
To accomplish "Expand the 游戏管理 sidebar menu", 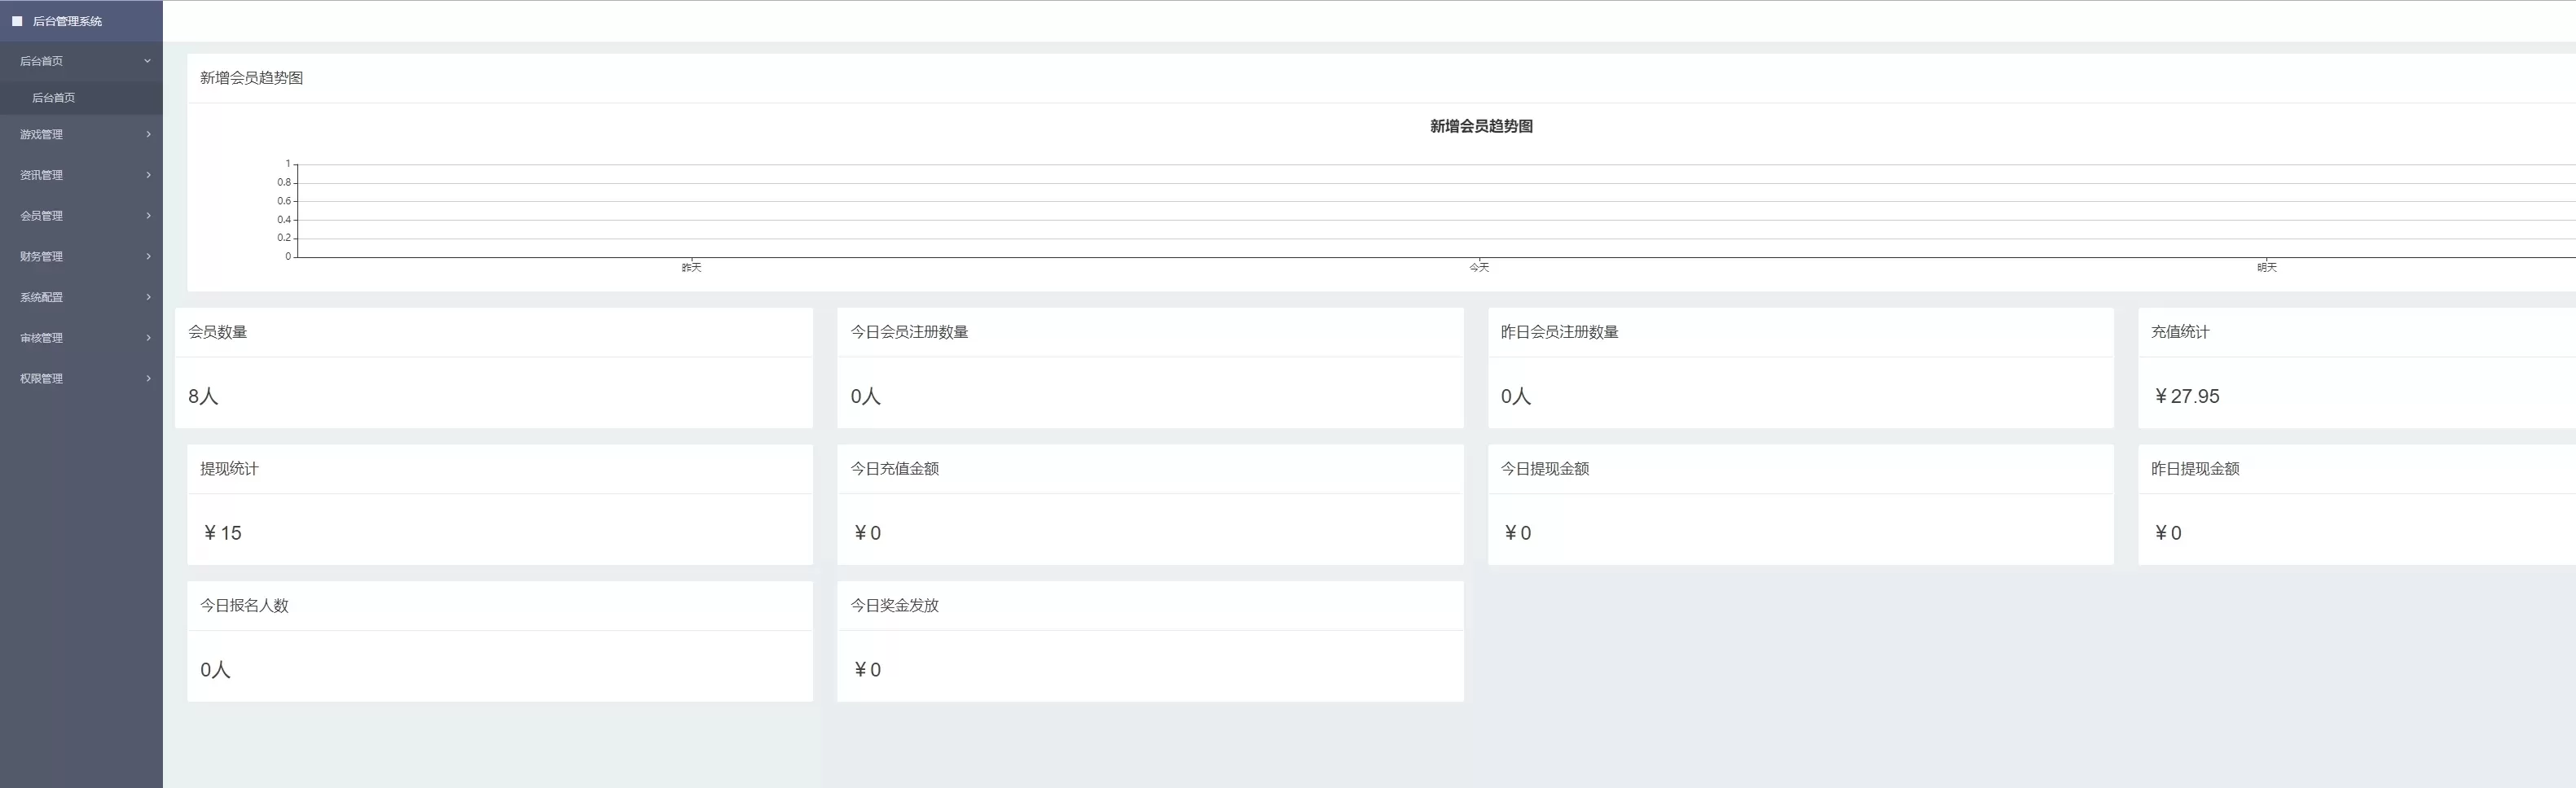I will click(41, 135).
